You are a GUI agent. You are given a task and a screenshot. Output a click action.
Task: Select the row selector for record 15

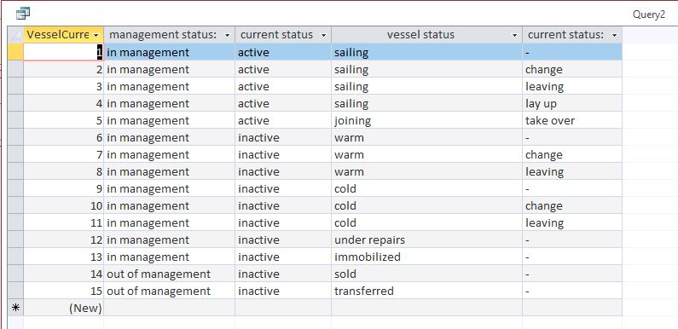coord(15,291)
